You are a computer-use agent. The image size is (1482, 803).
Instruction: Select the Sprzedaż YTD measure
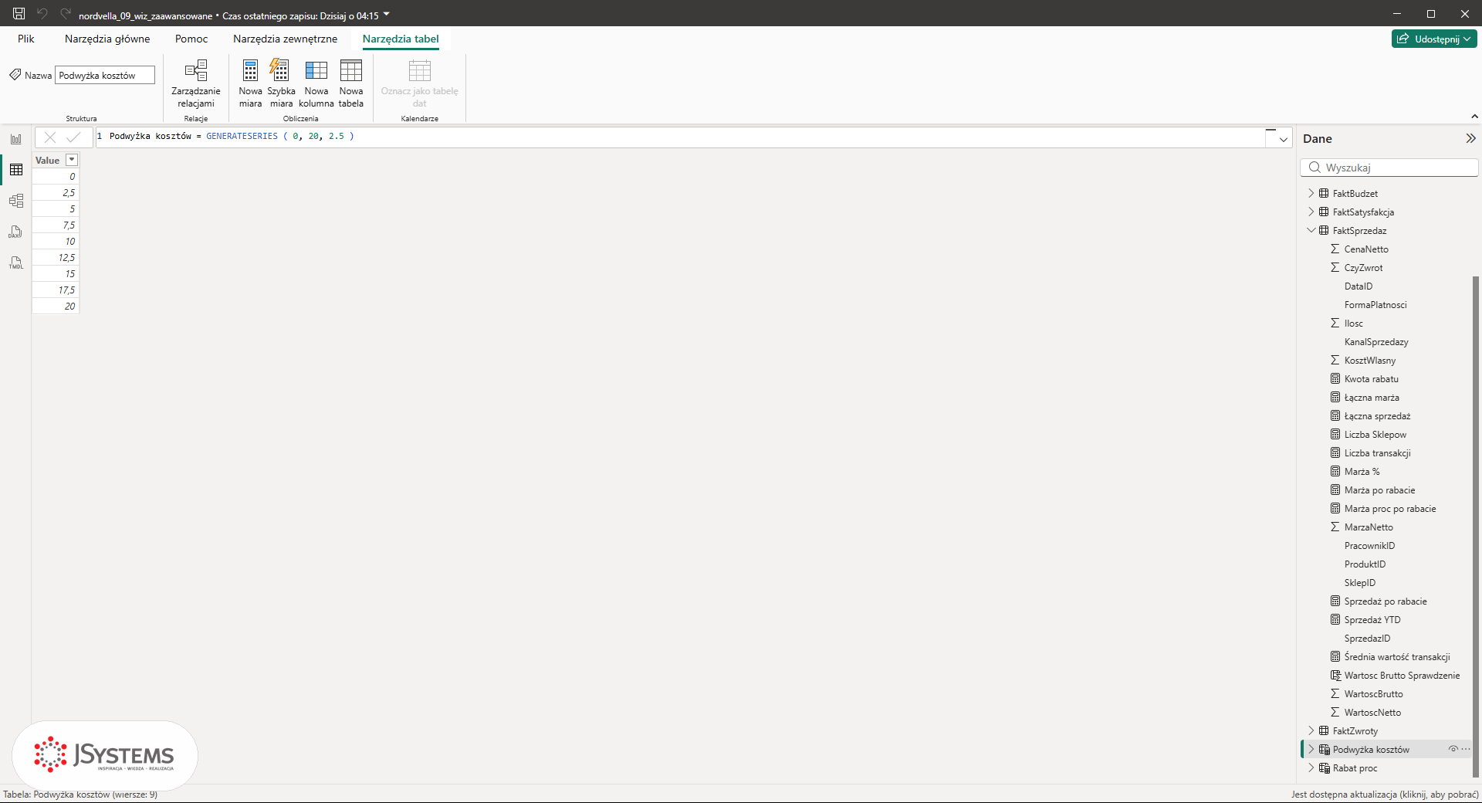(1372, 619)
